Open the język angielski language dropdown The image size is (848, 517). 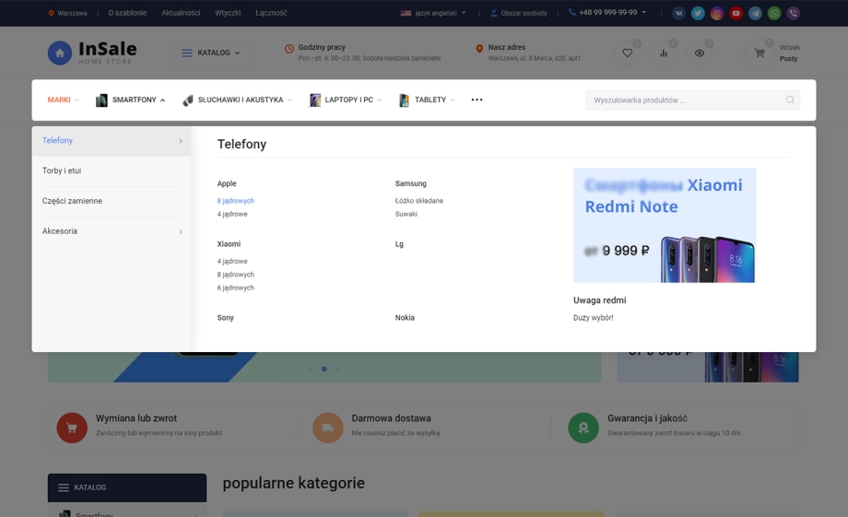tap(433, 13)
